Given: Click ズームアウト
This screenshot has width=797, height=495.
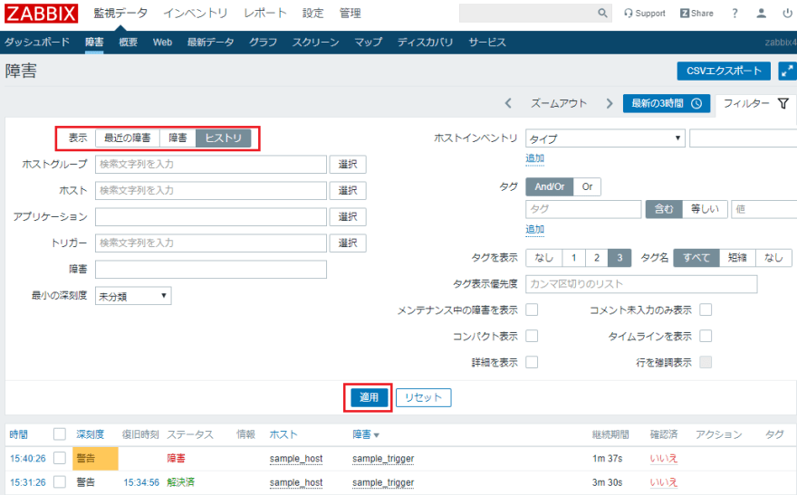Looking at the screenshot, I should click(x=559, y=103).
